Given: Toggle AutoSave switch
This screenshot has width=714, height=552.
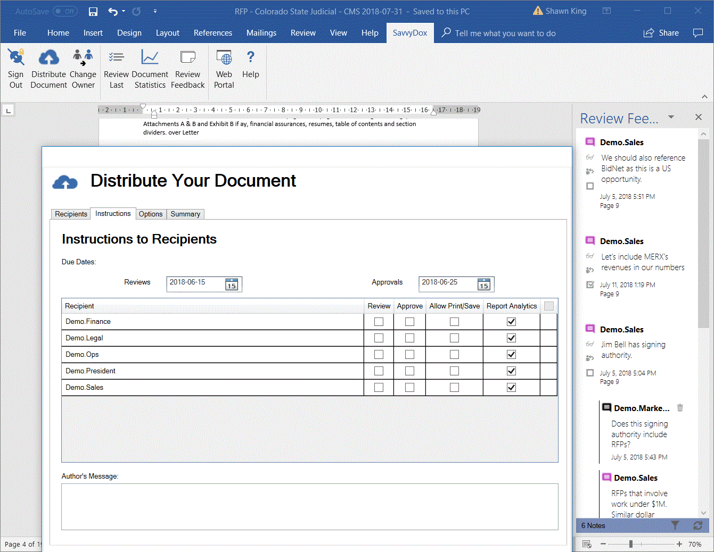Looking at the screenshot, I should coord(65,11).
